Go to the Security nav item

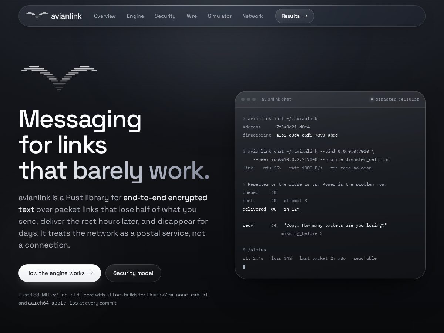pyautogui.click(x=165, y=16)
